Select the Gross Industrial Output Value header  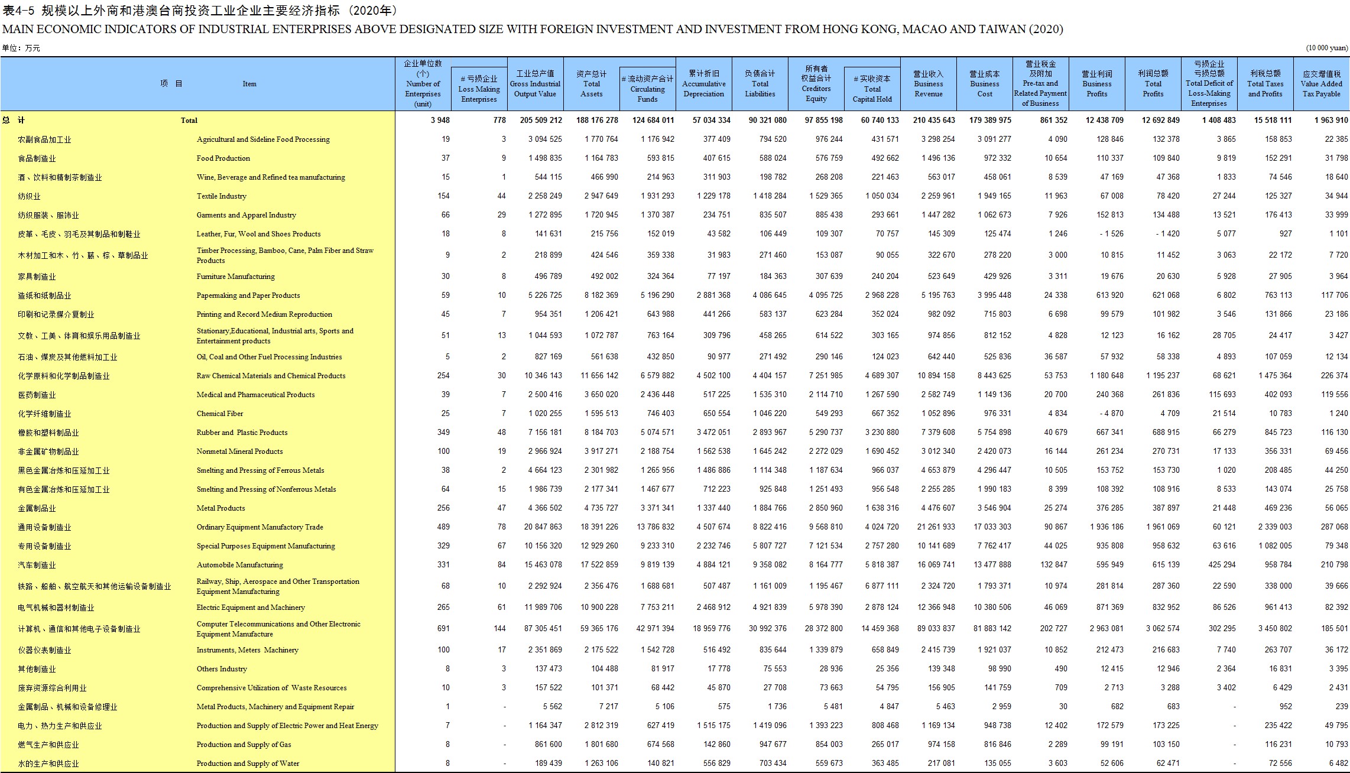[535, 83]
